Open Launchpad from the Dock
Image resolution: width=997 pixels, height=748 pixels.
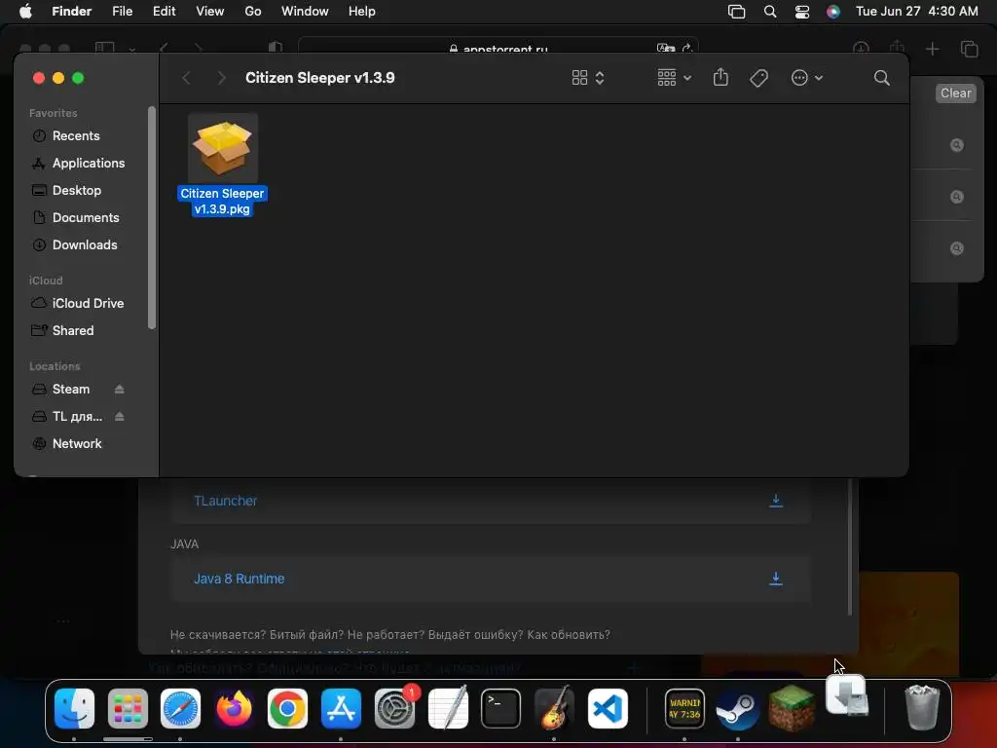pyautogui.click(x=128, y=709)
